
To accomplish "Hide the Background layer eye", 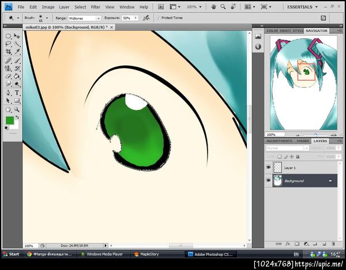I will pos(268,180).
